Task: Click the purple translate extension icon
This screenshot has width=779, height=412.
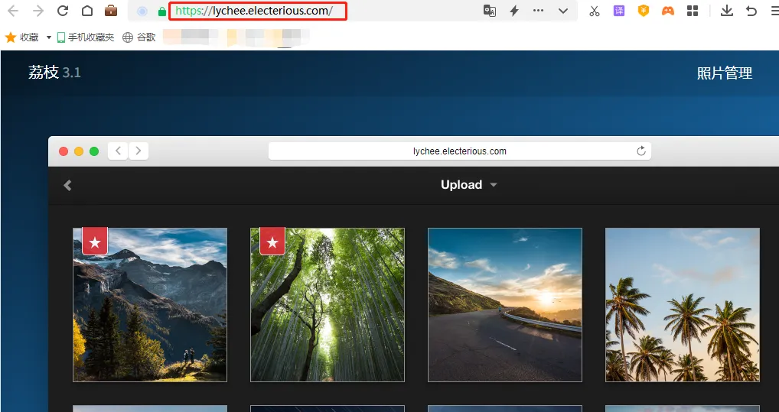Action: (618, 11)
